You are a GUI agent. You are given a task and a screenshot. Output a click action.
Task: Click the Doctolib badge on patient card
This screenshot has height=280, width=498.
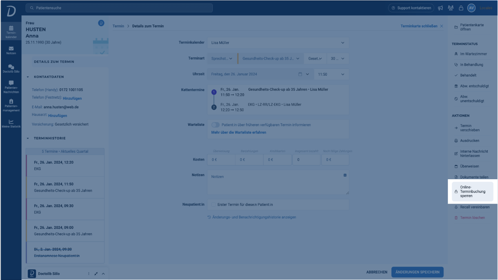tap(101, 23)
